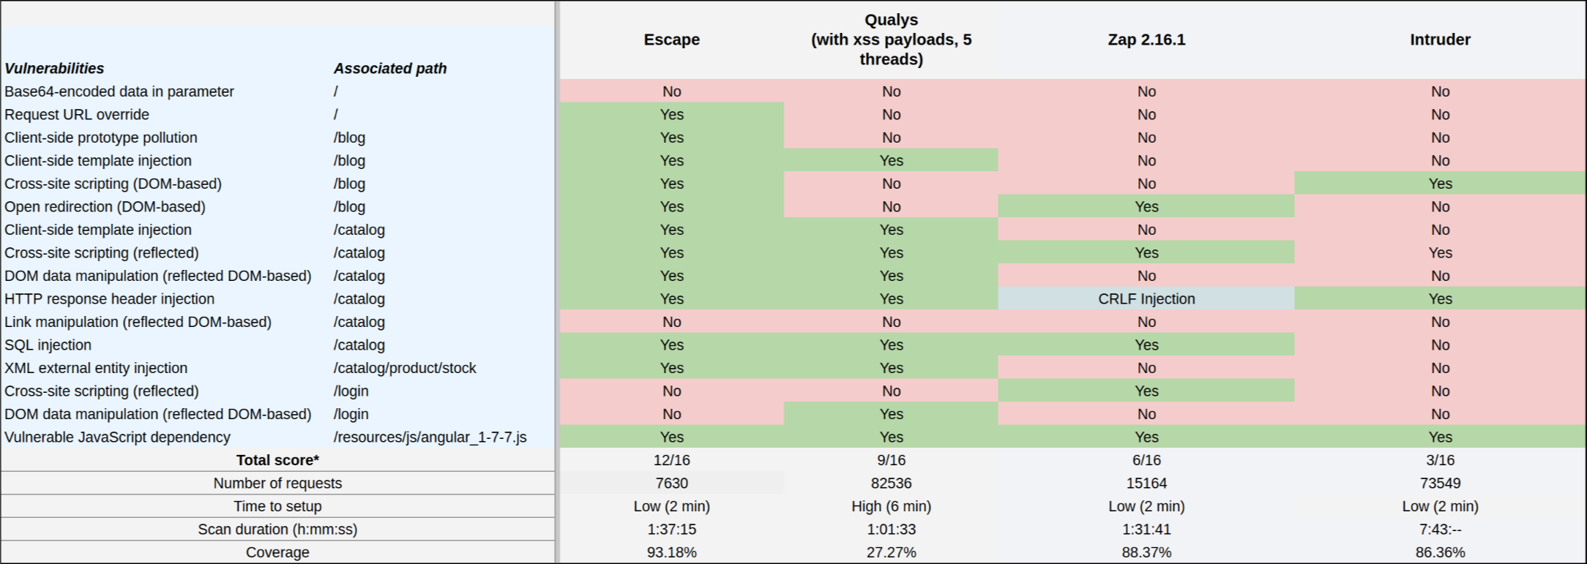Screen dimensions: 1587x564
Task: Click the Zap coverage 88.37% cell
Action: coord(1146,552)
